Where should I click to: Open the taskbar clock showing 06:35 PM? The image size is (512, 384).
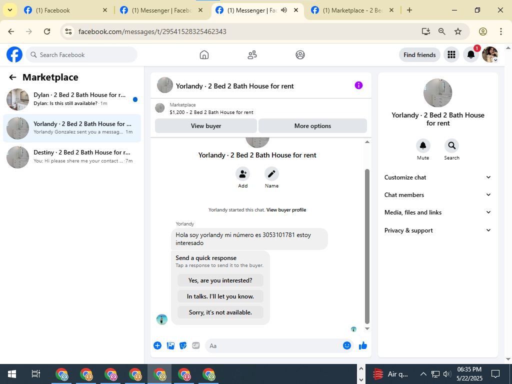pos(469,374)
